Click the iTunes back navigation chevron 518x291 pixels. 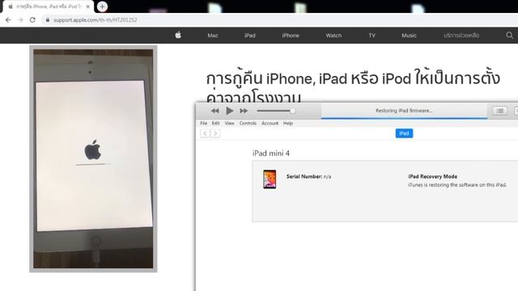[205, 133]
